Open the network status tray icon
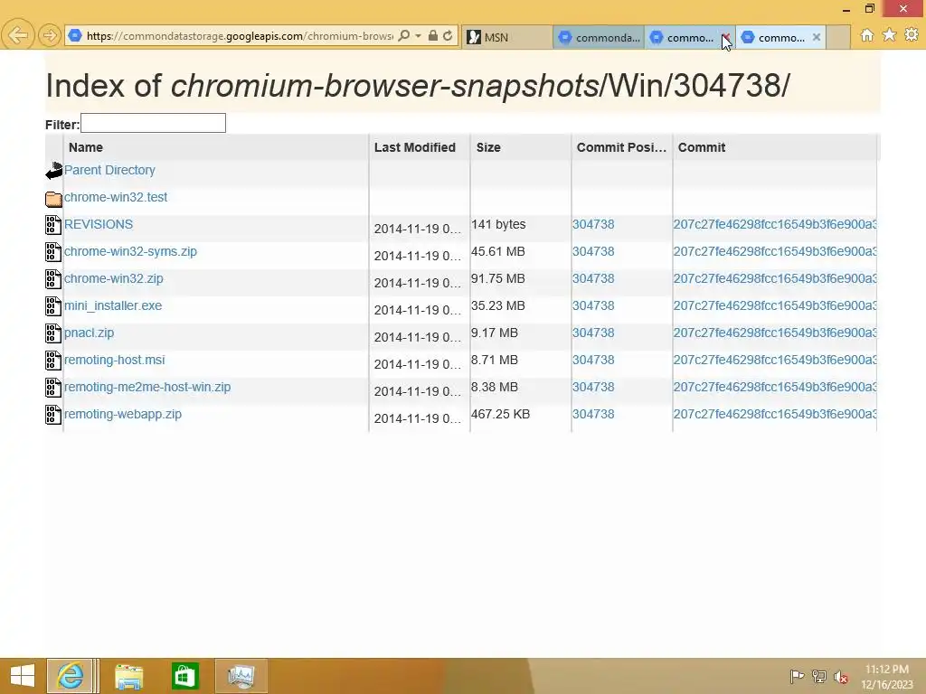Image resolution: width=926 pixels, height=694 pixels. click(x=818, y=676)
